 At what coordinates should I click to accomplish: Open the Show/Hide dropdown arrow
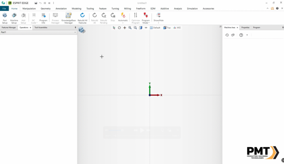[x=158, y=22]
